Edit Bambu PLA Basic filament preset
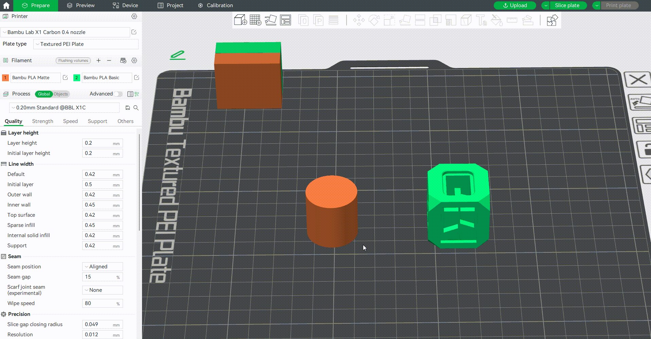The height and width of the screenshot is (339, 651). (137, 77)
